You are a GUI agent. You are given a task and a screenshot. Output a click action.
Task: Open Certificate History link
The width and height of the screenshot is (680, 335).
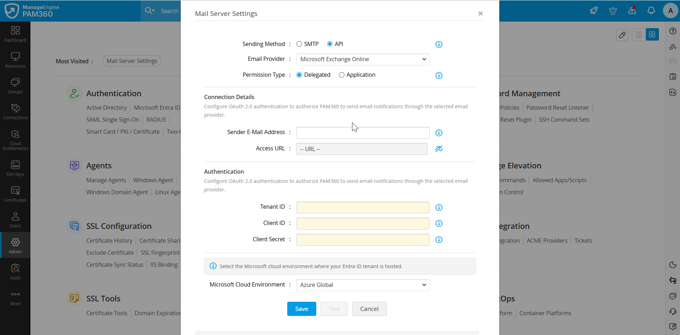click(109, 241)
